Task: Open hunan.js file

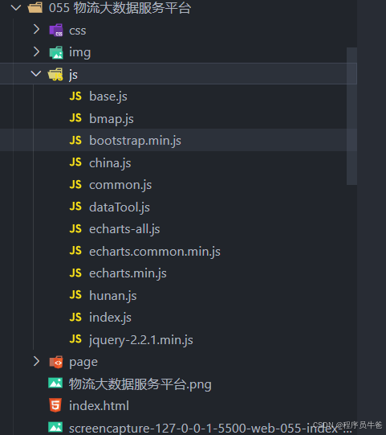Action: coord(113,295)
